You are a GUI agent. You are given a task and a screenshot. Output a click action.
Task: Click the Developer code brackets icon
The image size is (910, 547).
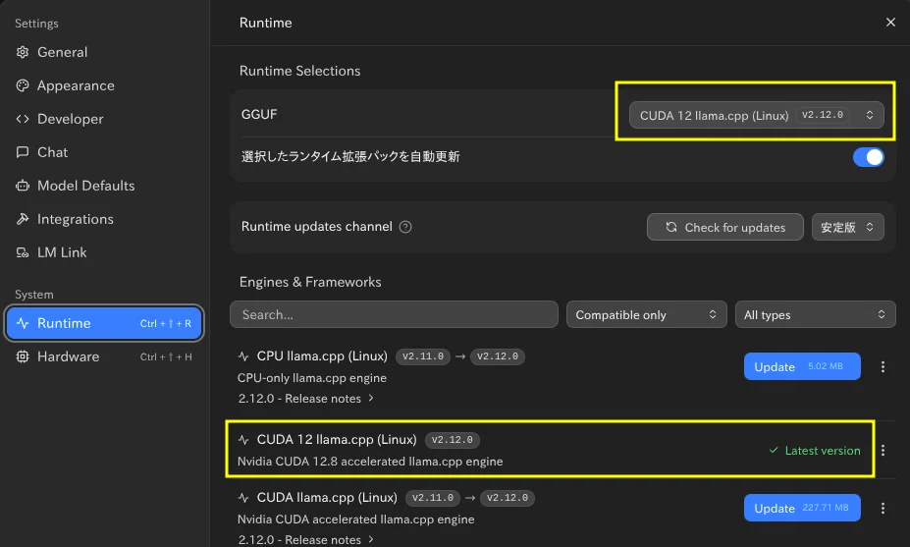(23, 119)
